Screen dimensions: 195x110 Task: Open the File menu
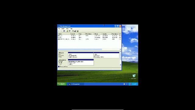pos(59,29)
